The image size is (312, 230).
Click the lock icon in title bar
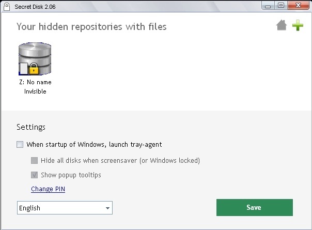7,7
